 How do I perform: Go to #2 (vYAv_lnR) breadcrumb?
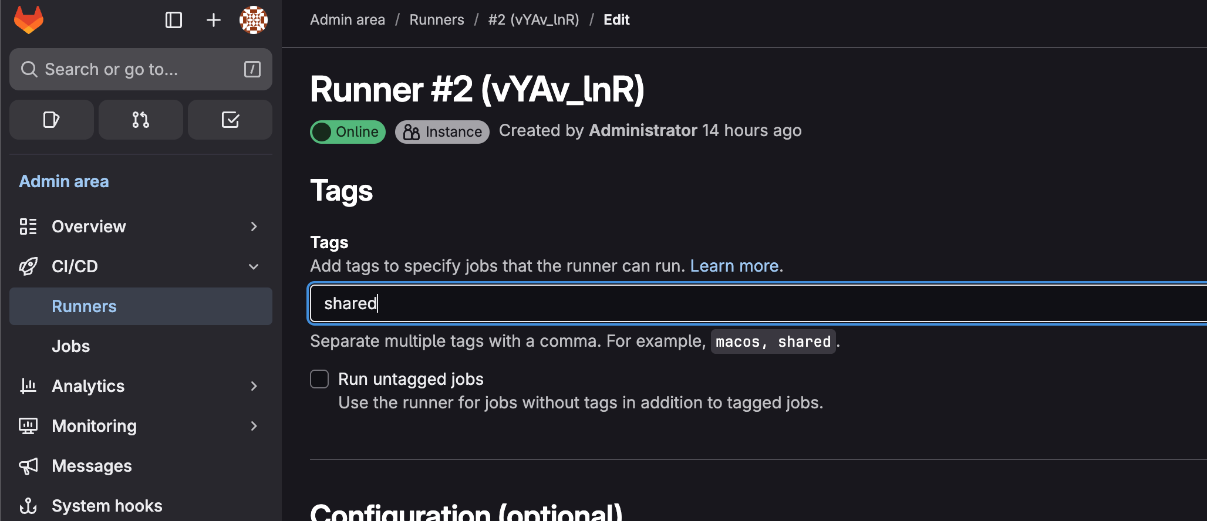tap(534, 20)
